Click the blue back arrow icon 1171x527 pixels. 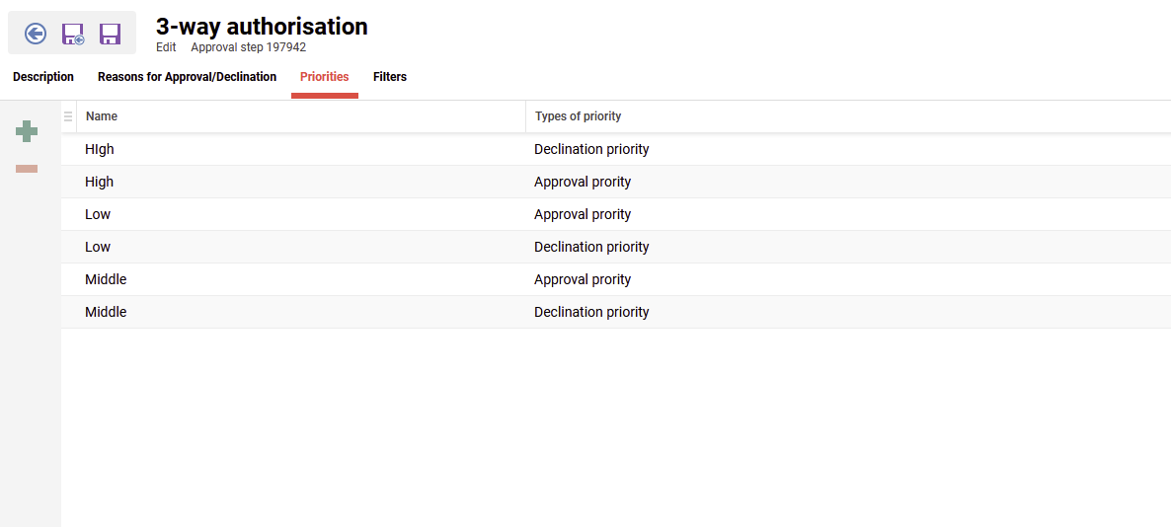(36, 35)
